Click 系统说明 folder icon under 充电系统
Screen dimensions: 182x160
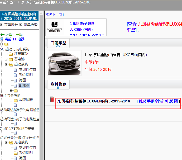click(16, 153)
